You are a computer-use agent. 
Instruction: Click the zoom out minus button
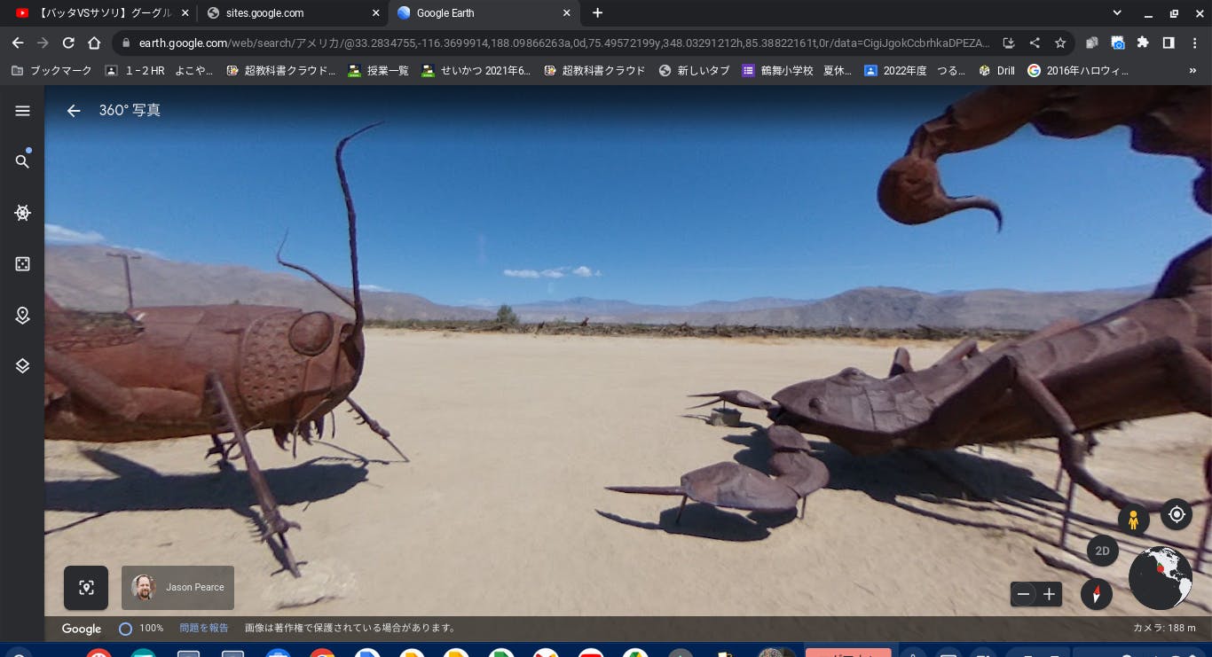tap(1024, 594)
